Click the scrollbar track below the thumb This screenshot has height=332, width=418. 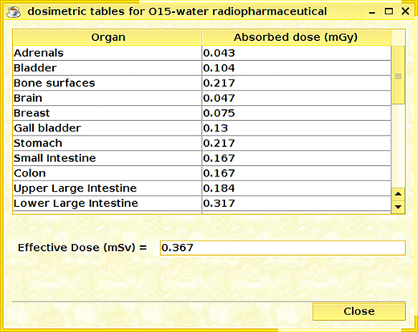[398, 146]
